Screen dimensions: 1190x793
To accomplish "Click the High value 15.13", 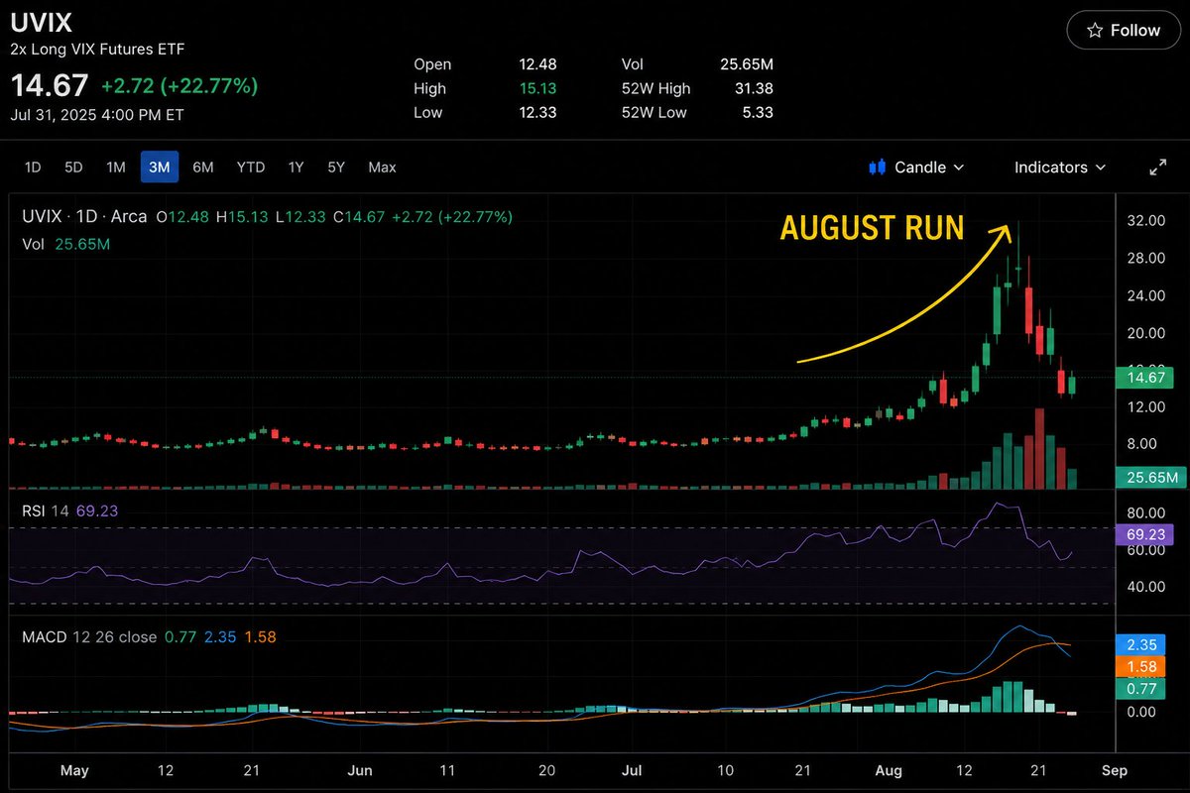I will pyautogui.click(x=537, y=88).
